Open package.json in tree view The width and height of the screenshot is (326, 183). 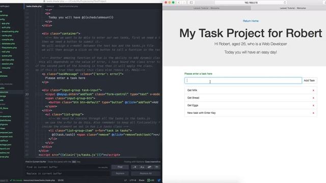click(6, 145)
